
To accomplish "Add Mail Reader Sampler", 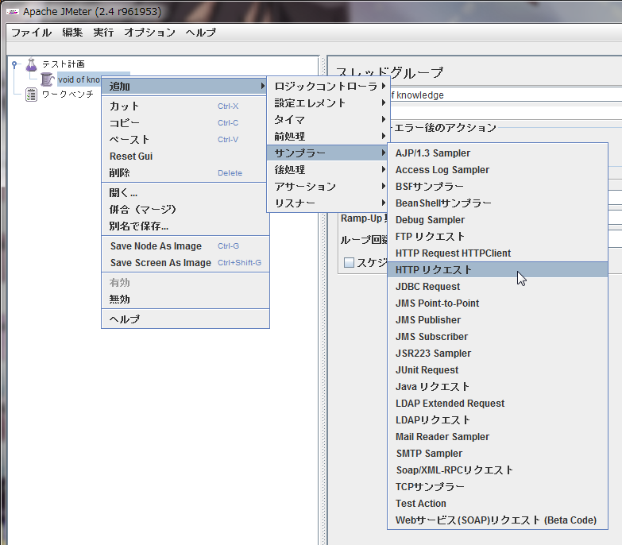I will (497, 436).
